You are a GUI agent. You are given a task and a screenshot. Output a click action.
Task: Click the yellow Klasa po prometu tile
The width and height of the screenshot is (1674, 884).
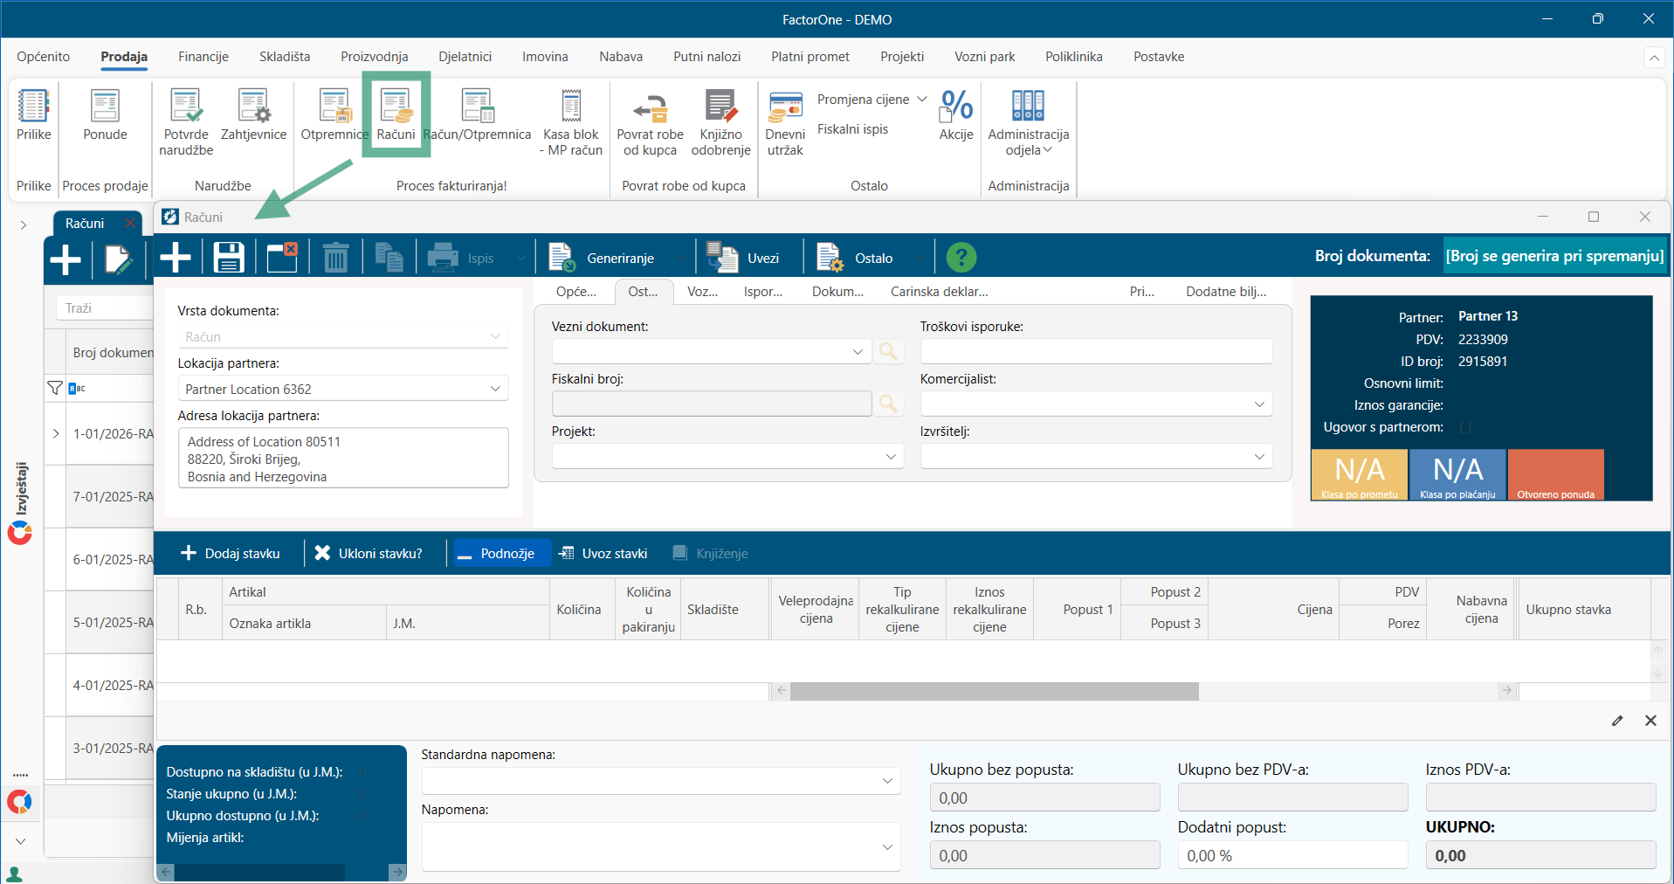point(1359,475)
